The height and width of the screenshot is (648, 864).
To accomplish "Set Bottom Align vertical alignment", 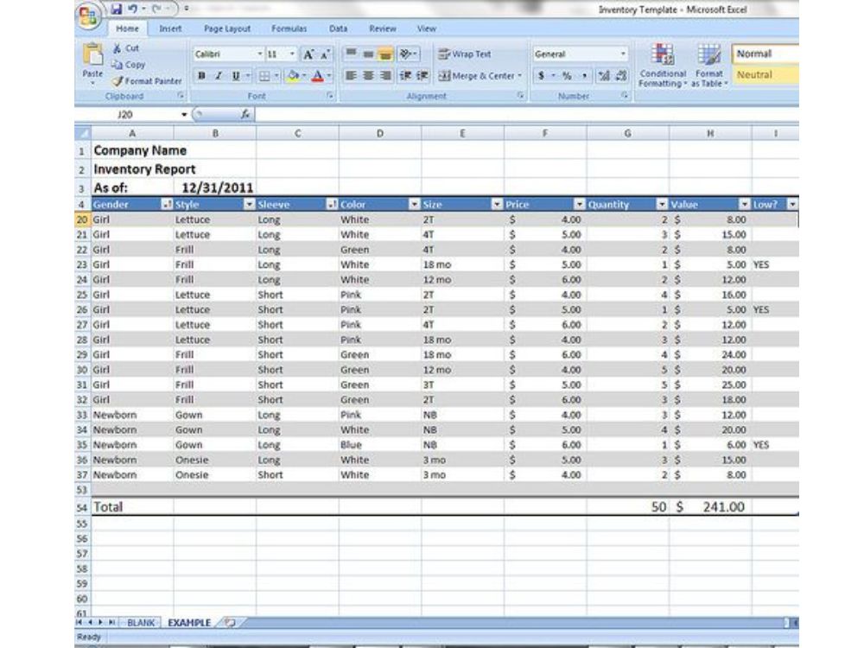I will [x=385, y=54].
